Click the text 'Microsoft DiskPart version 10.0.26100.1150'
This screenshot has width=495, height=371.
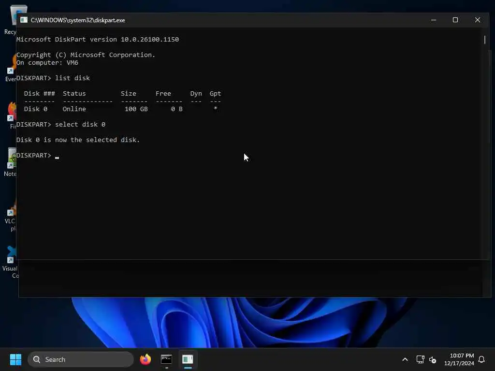click(98, 40)
